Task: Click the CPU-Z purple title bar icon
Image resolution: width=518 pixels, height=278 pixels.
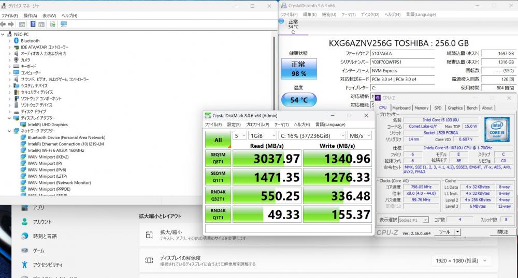Action: [x=378, y=98]
